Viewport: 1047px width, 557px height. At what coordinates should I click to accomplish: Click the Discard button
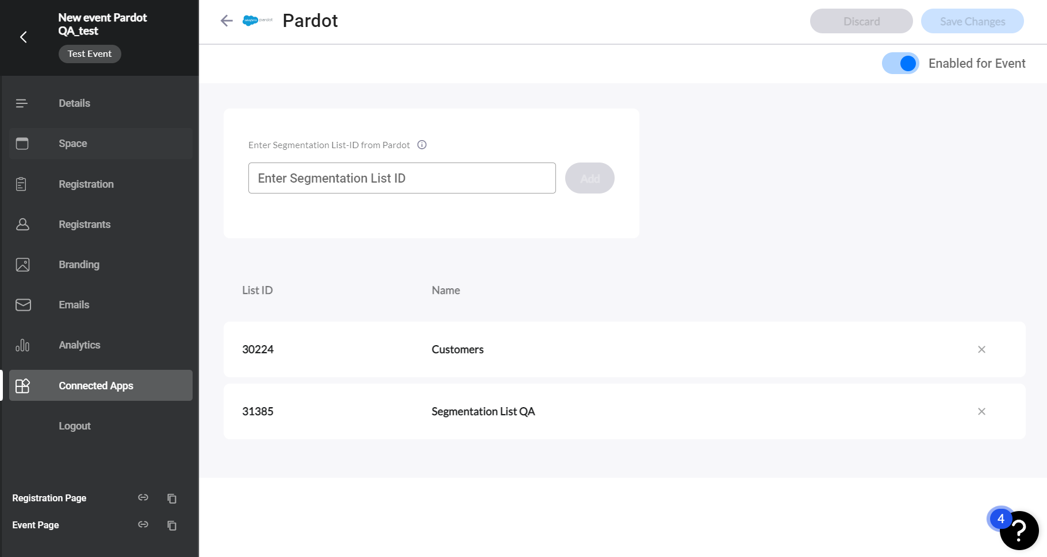click(x=861, y=21)
